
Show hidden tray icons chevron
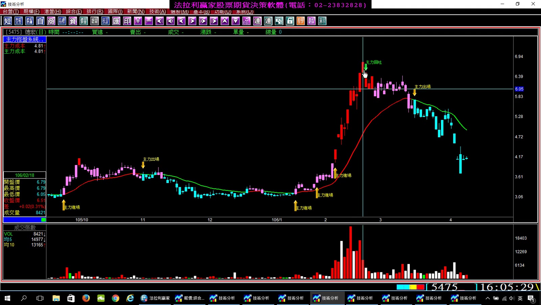pyautogui.click(x=488, y=298)
